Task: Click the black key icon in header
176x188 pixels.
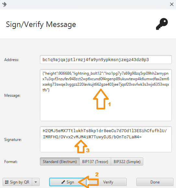Action: pyautogui.click(x=162, y=24)
